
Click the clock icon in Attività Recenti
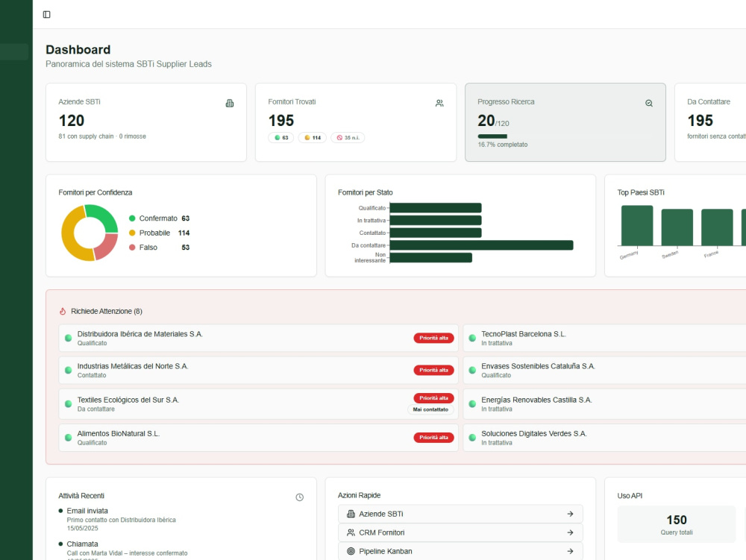pos(300,497)
